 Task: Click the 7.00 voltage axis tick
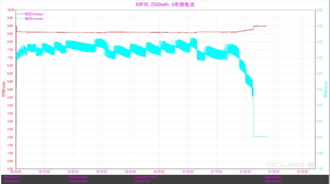click(10, 58)
